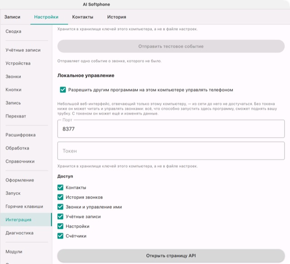Click the Отправить тестовое событие button
290x264 pixels.
click(171, 46)
